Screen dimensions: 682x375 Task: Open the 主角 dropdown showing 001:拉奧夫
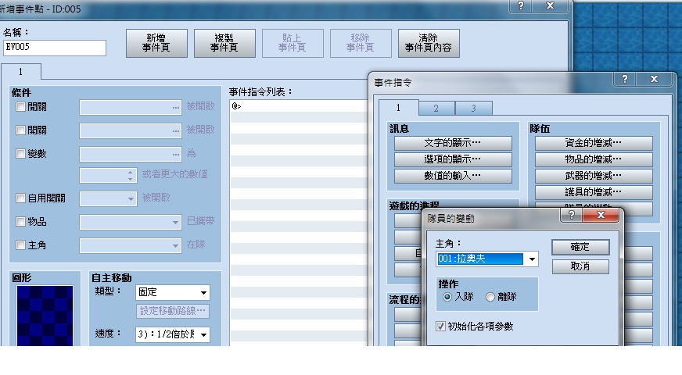coord(487,259)
